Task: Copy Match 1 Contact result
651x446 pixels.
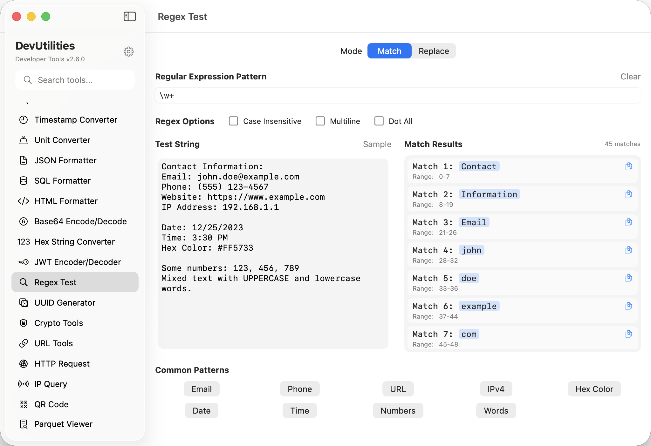Action: pyautogui.click(x=628, y=166)
